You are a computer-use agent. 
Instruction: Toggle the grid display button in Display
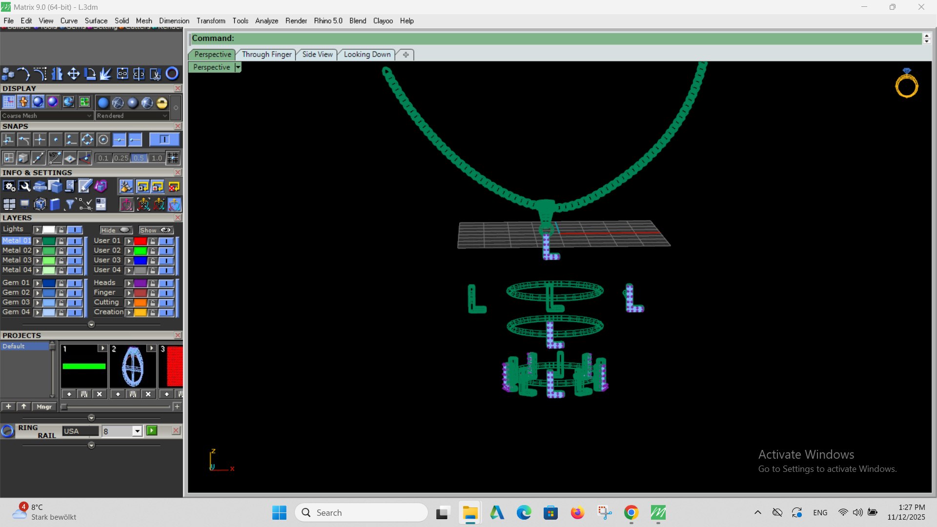[x=9, y=102]
